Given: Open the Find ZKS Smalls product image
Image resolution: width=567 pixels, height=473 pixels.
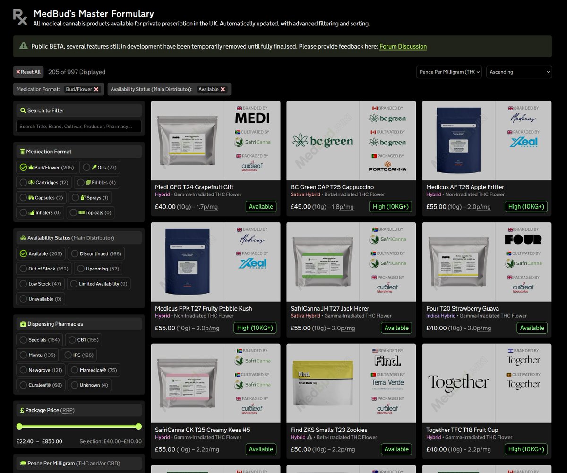Looking at the screenshot, I should pos(323,383).
